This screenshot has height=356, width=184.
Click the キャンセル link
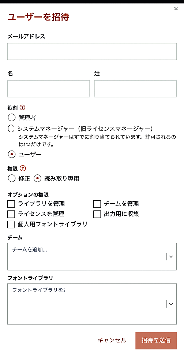pyautogui.click(x=112, y=340)
